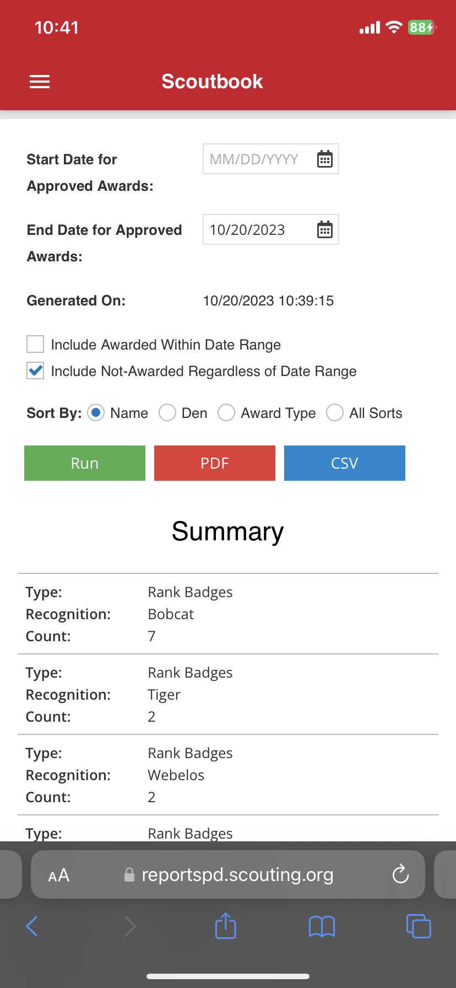This screenshot has width=456, height=988.
Task: Select the Den sort radio button
Action: pos(167,412)
